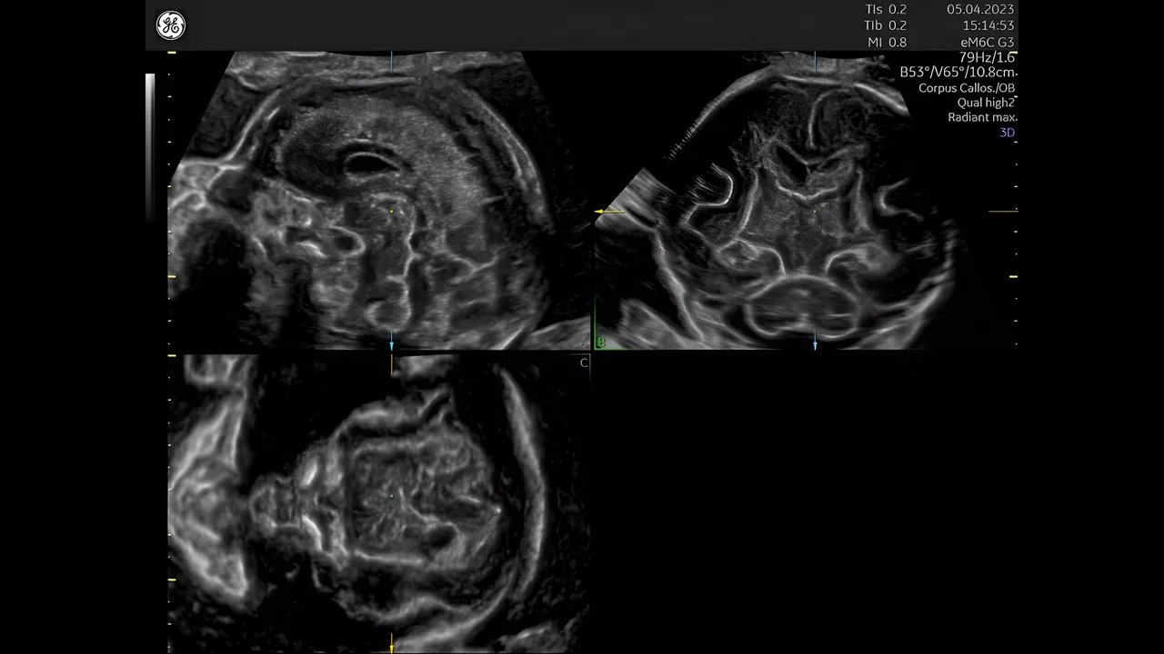Select the sagittal brain view in the top-left pane

[x=379, y=200]
